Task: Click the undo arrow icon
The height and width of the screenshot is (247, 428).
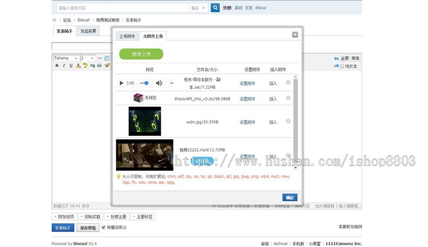Action: click(x=336, y=58)
